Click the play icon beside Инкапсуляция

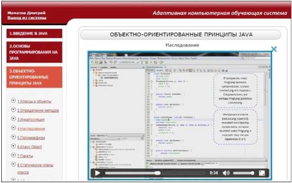13,119
